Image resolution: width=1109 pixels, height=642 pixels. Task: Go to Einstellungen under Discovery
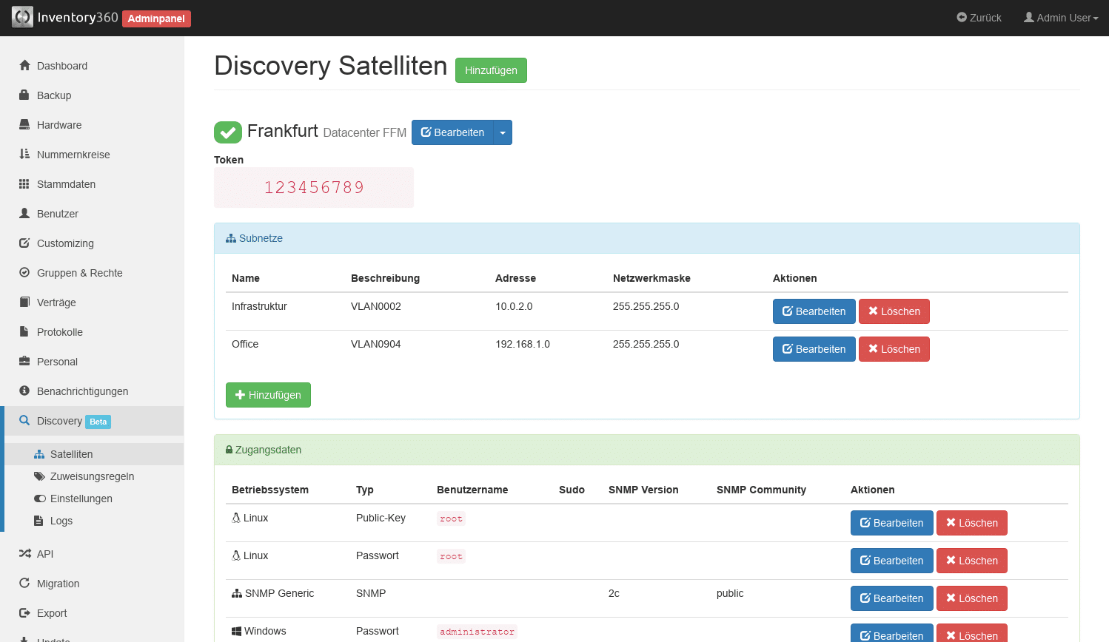pos(81,499)
